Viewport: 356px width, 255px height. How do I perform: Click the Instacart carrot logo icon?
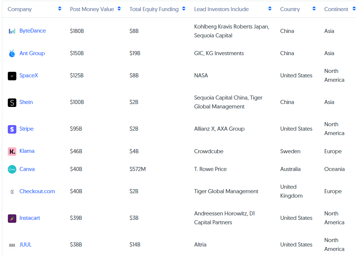point(12,218)
